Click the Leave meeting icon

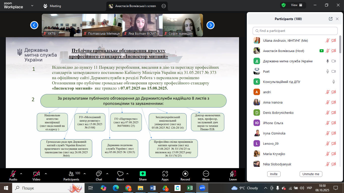pyautogui.click(x=233, y=174)
